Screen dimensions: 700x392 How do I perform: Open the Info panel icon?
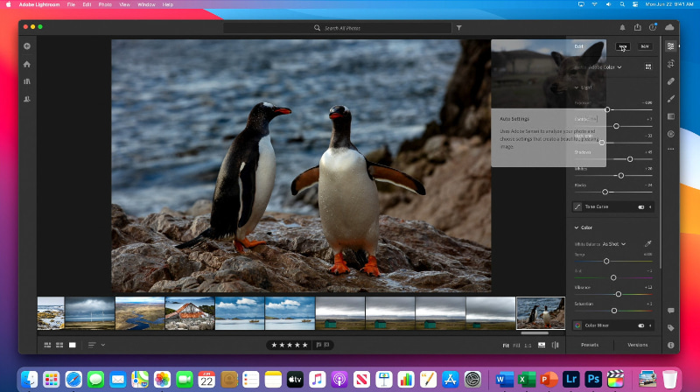click(x=670, y=345)
